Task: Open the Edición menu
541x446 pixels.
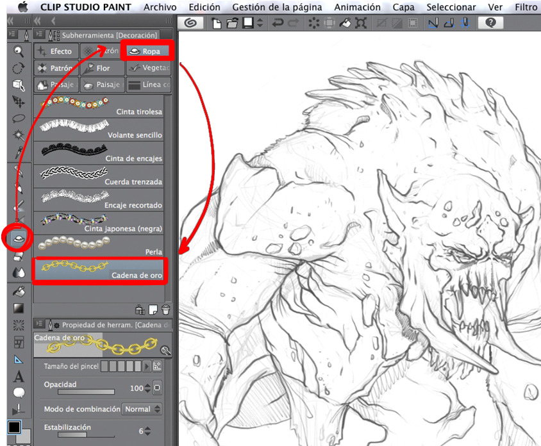Action: click(204, 7)
